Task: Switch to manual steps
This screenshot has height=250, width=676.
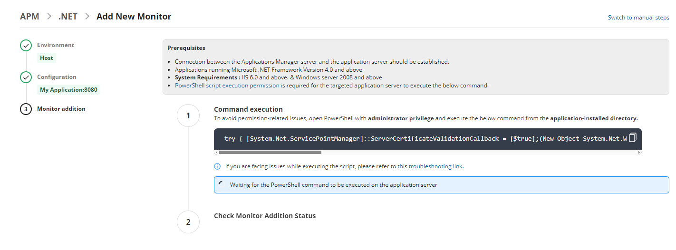Action: (x=638, y=18)
